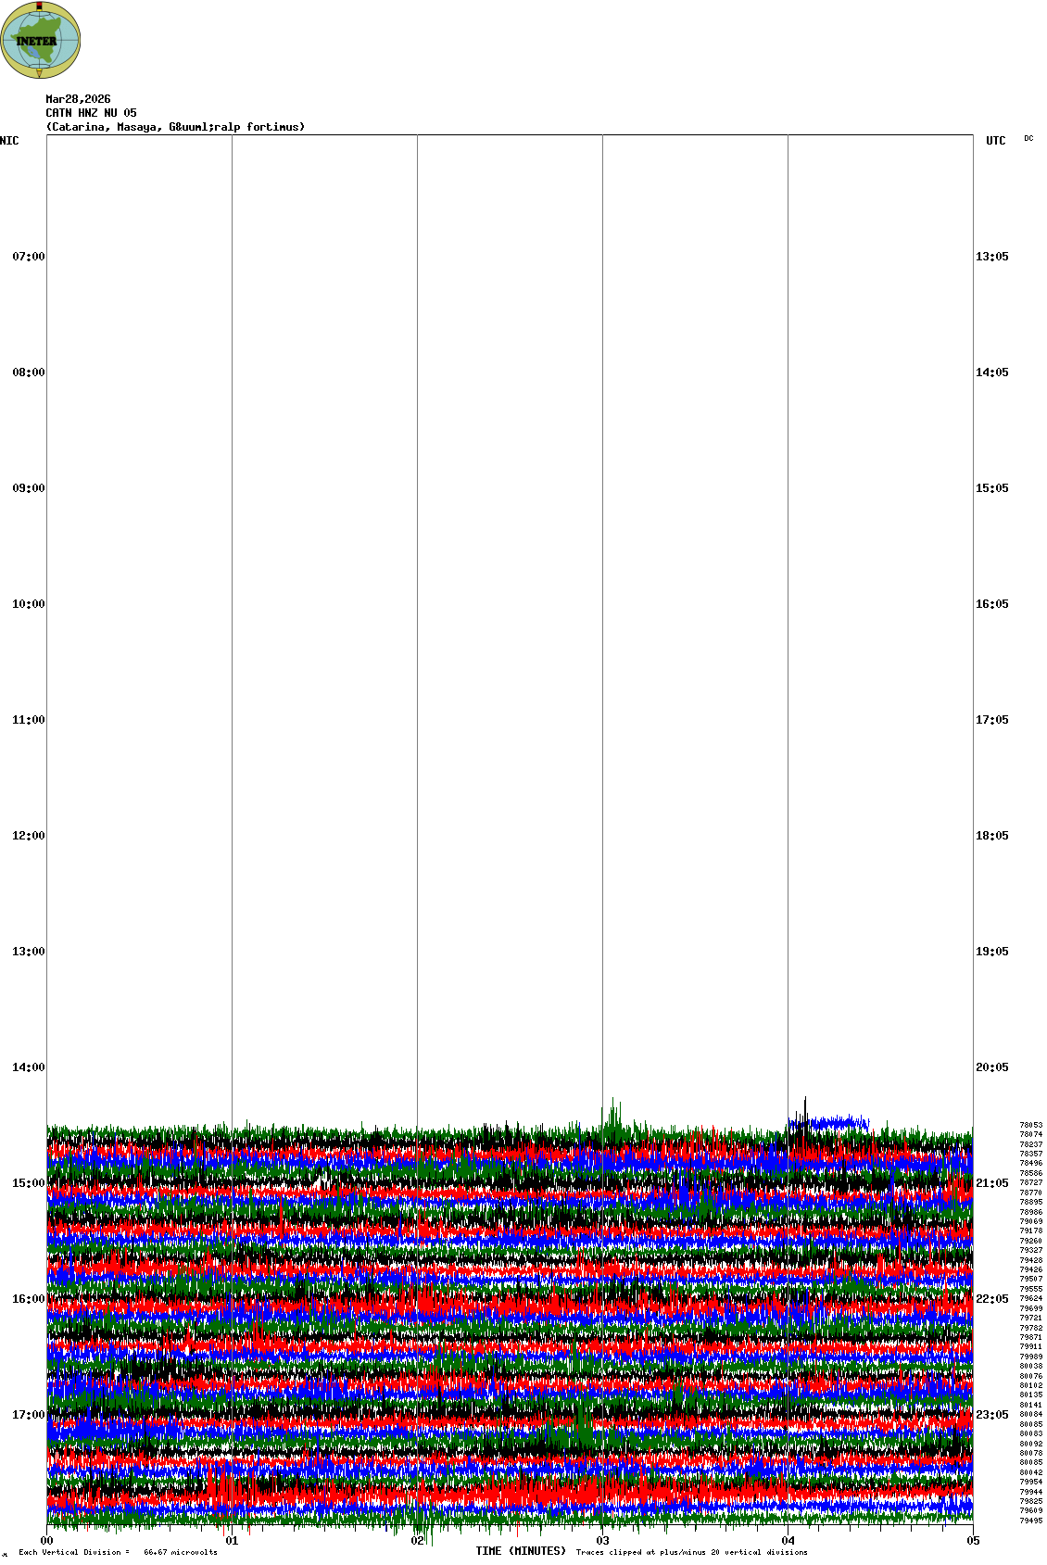This screenshot has height=1565, width=1047.
Task: Click the 20:05 UTC time marker
Action: 991,1067
